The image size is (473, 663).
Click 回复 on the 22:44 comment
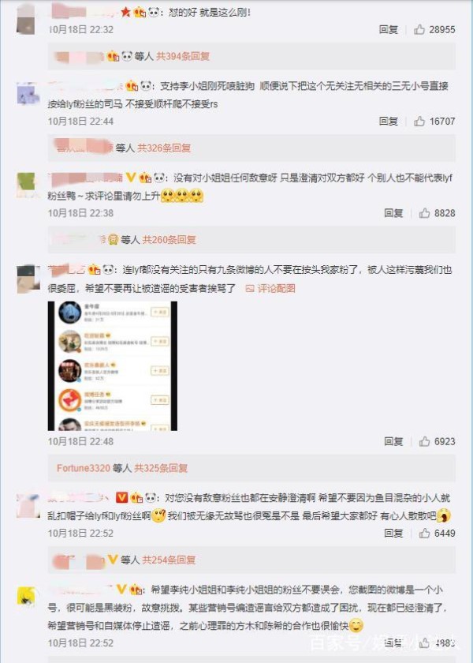click(x=389, y=122)
